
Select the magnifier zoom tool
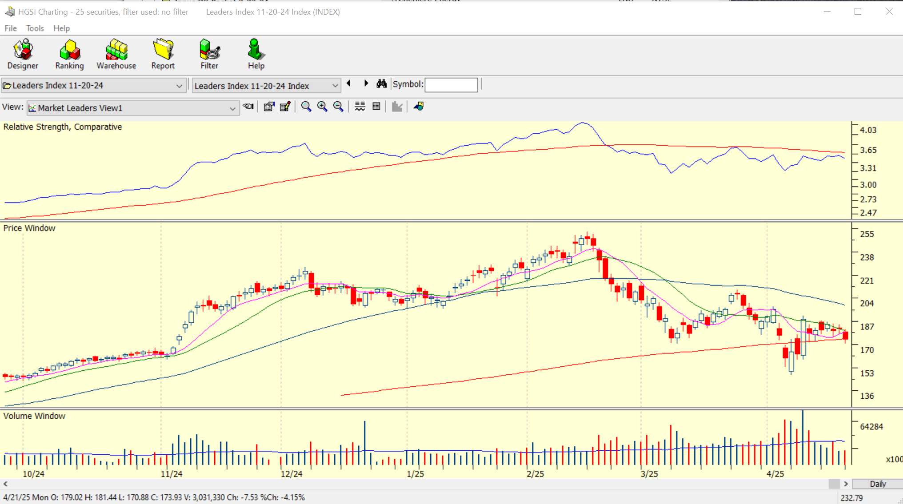306,107
